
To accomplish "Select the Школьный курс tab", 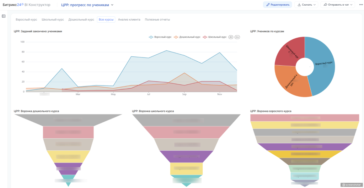I will pyautogui.click(x=53, y=20).
